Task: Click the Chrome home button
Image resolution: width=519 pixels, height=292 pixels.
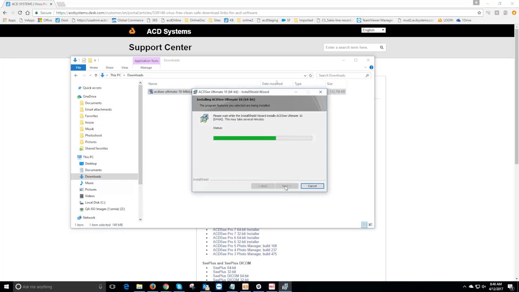Action: tap(28, 13)
